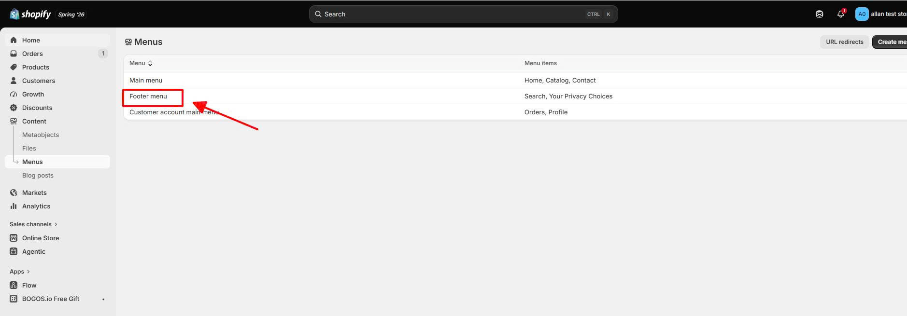Sort by the Menu column header
This screenshot has height=316, width=907.
click(141, 63)
